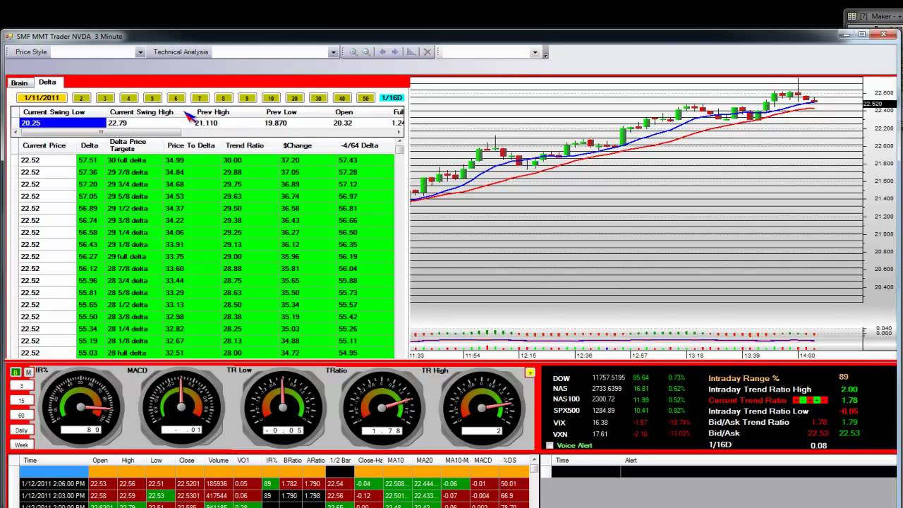The width and height of the screenshot is (903, 508).
Task: Click the TR High gauge dial
Action: tap(482, 406)
